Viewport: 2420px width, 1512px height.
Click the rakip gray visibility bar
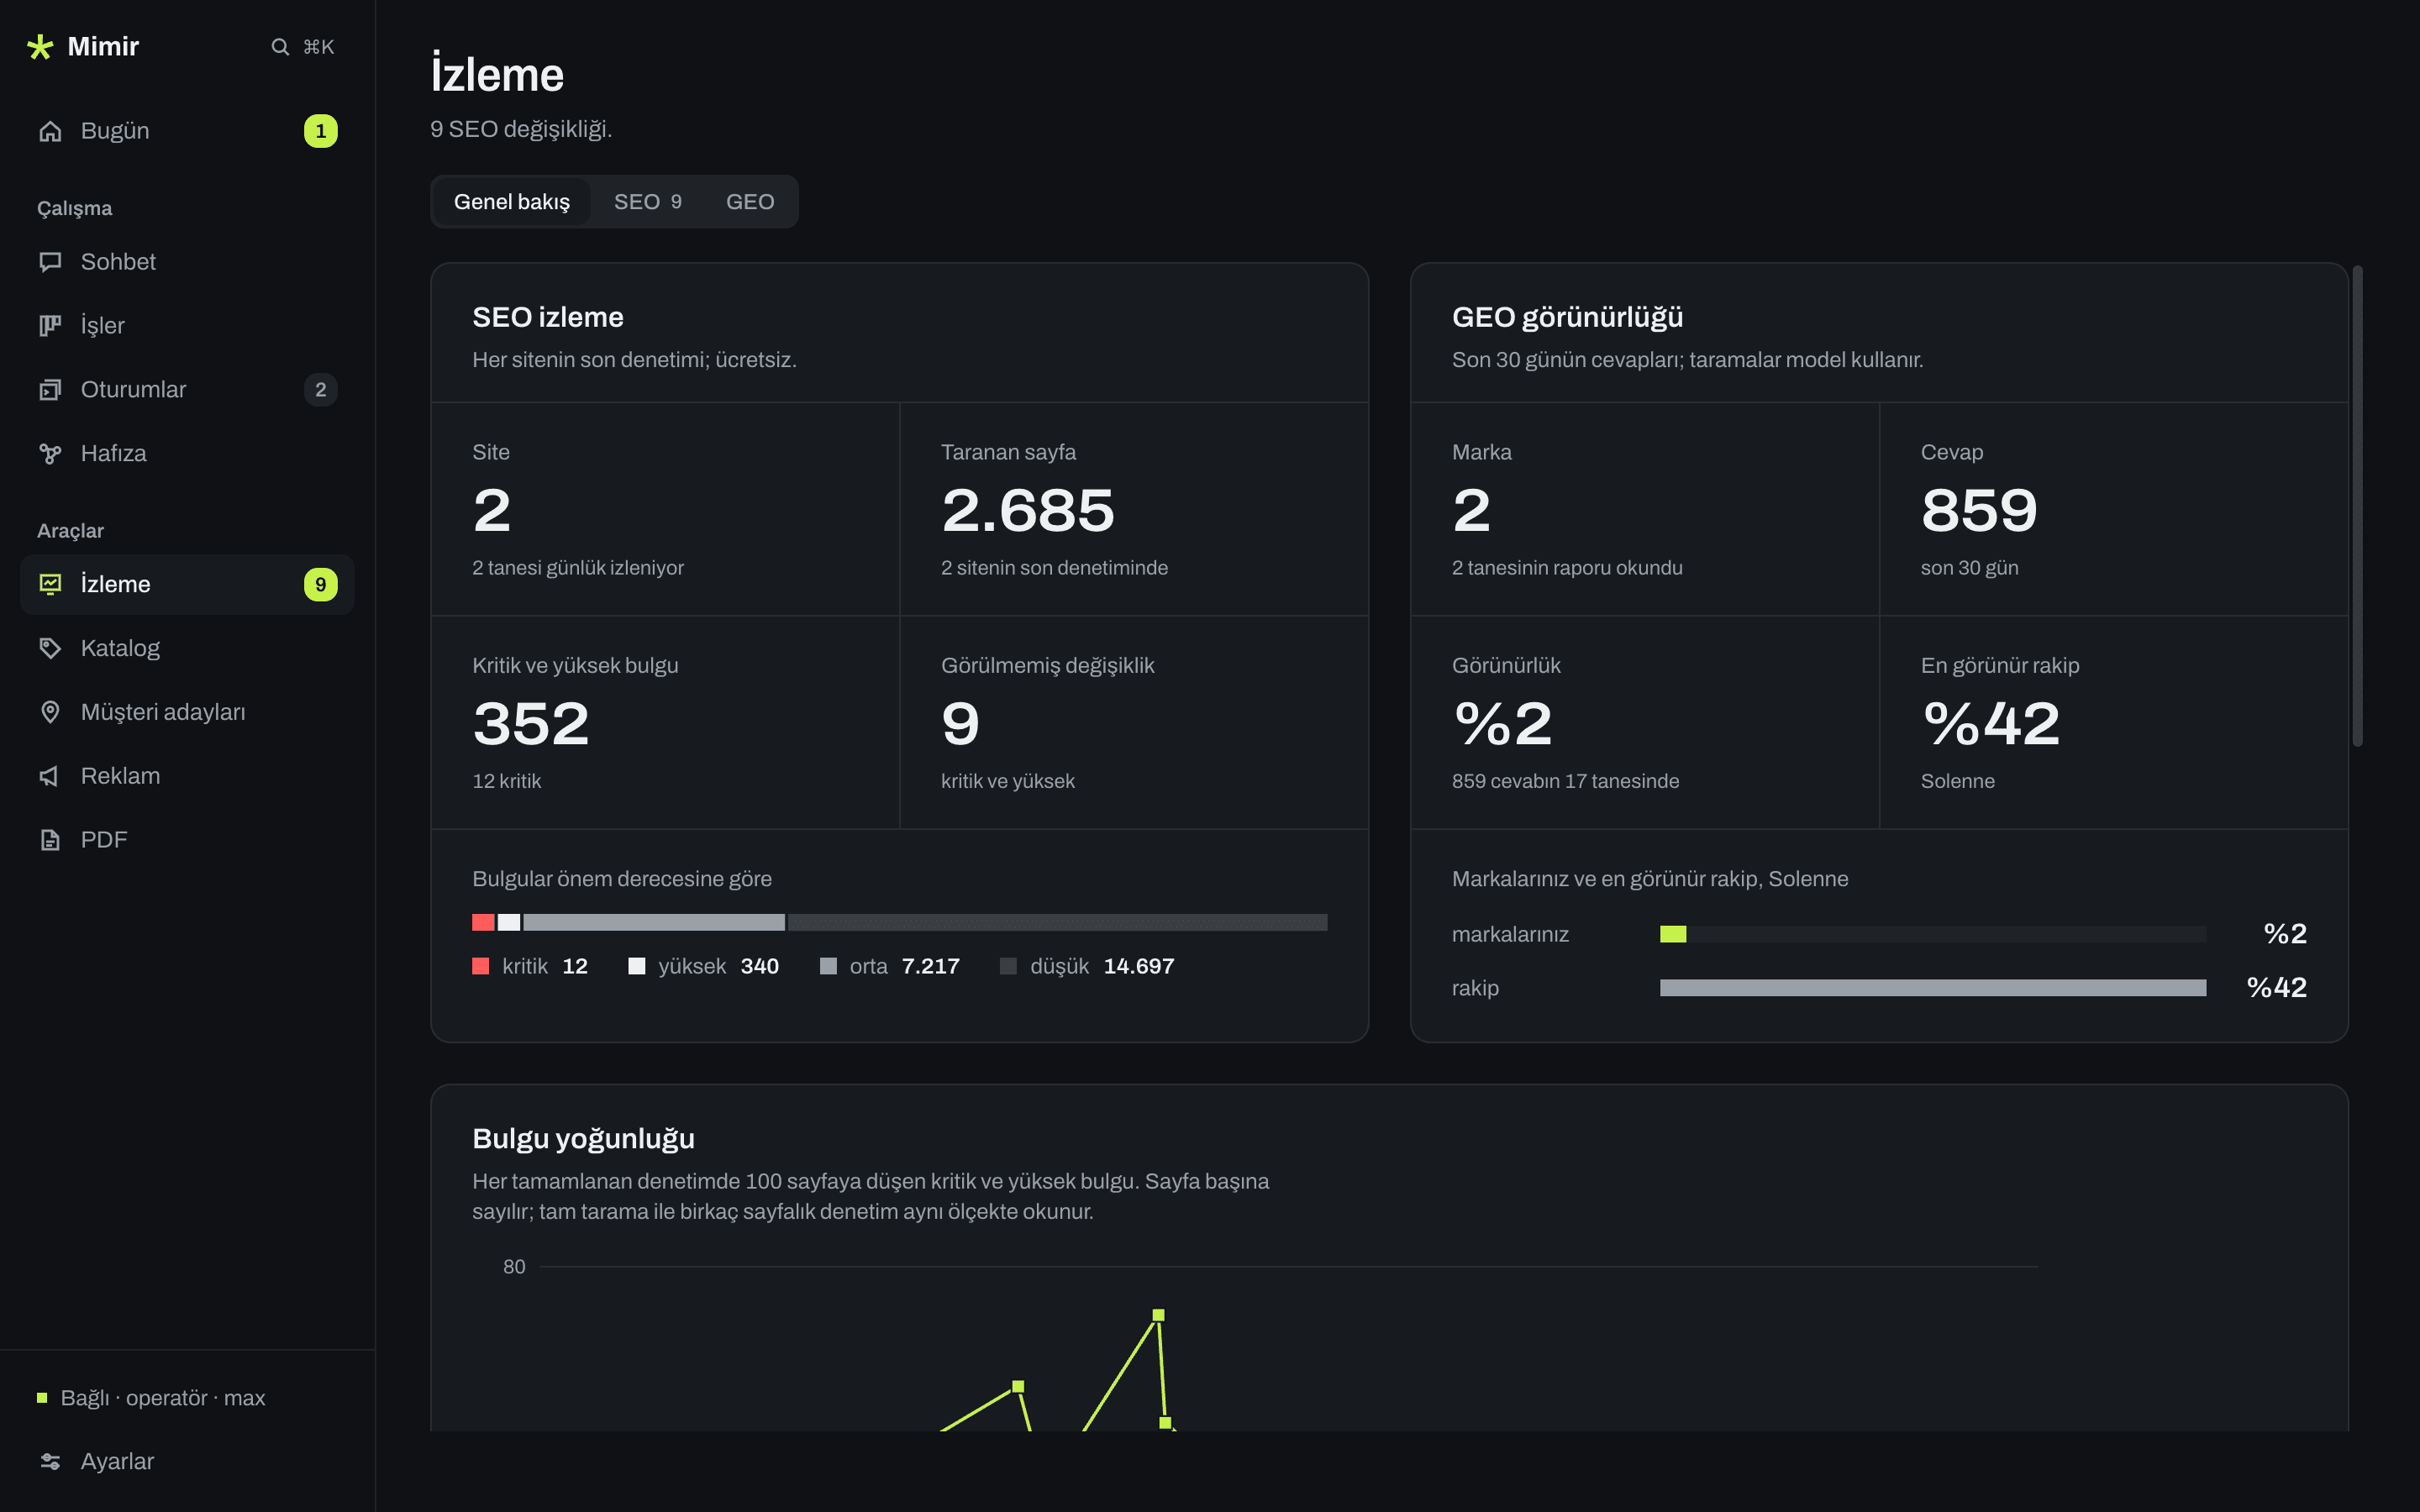[1933, 988]
